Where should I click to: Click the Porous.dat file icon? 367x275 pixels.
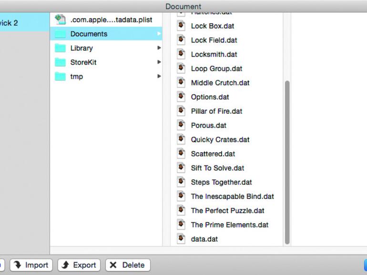pyautogui.click(x=181, y=125)
